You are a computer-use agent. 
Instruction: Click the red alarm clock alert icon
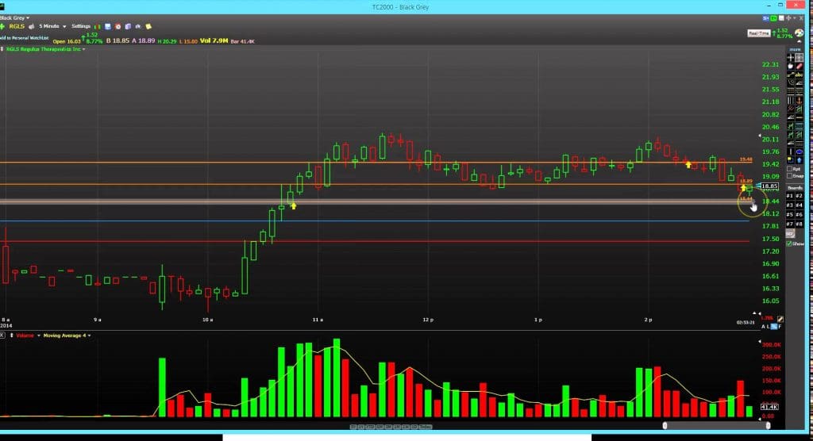click(118, 26)
